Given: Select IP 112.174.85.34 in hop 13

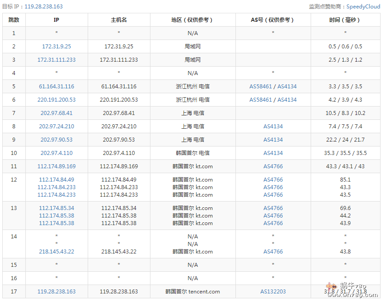Looking at the screenshot, I should pyautogui.click(x=57, y=208).
